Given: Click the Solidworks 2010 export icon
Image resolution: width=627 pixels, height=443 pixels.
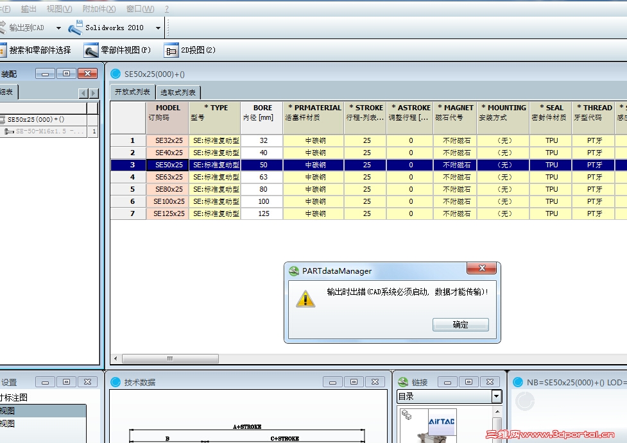Looking at the screenshot, I should tap(76, 27).
